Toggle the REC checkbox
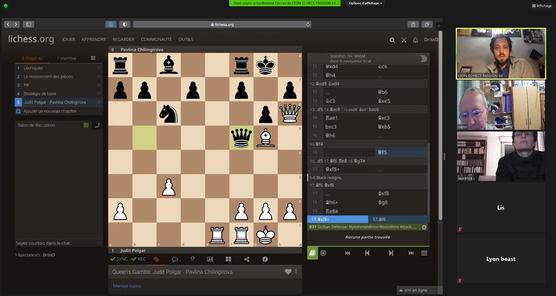This screenshot has height=296, width=556. 140,260
